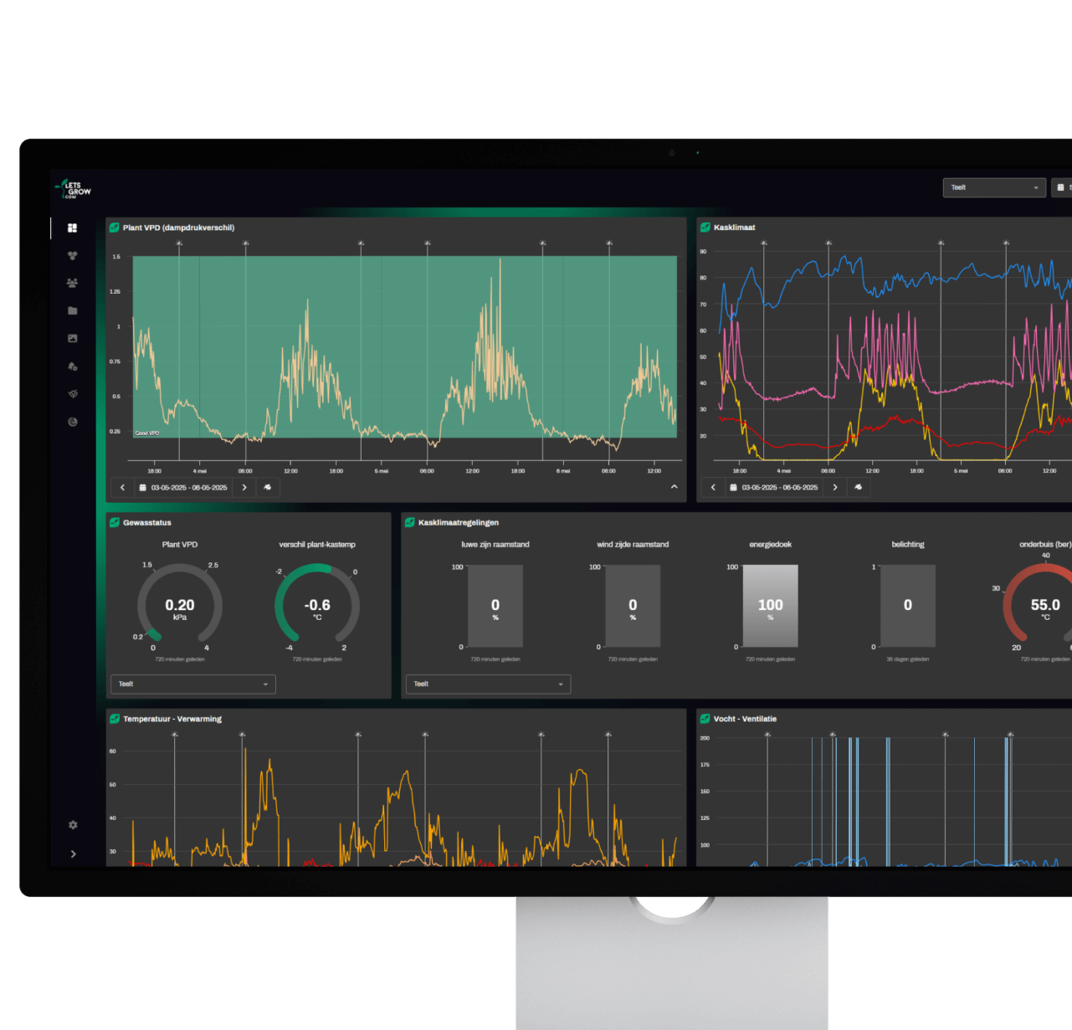
Task: Click the reset icon in Plant VPD date bar
Action: pos(267,487)
